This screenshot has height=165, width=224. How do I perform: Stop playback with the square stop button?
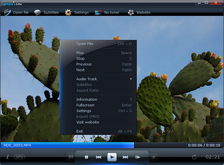[x=86, y=157]
